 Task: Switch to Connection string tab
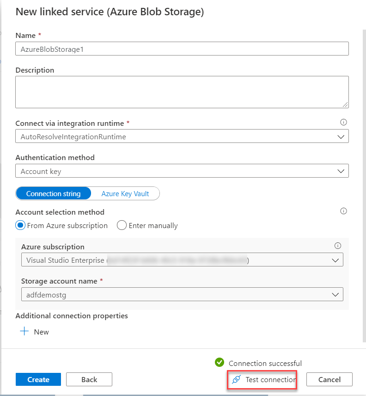coord(53,193)
